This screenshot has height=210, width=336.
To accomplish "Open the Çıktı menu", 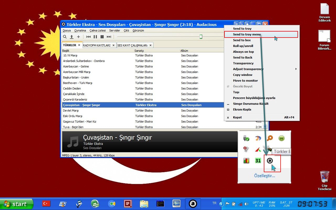I will [126, 30].
